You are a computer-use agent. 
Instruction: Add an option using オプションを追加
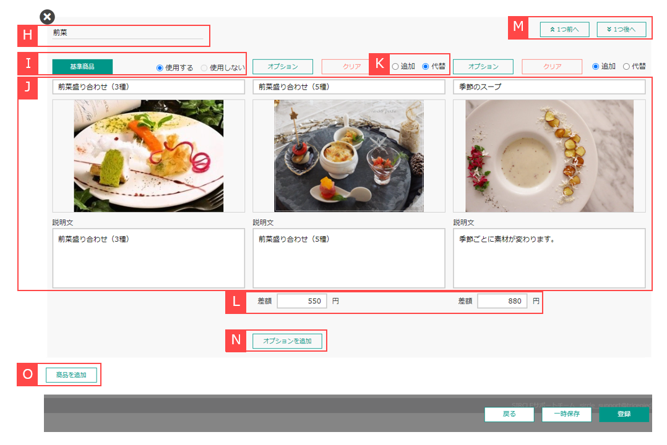point(287,341)
